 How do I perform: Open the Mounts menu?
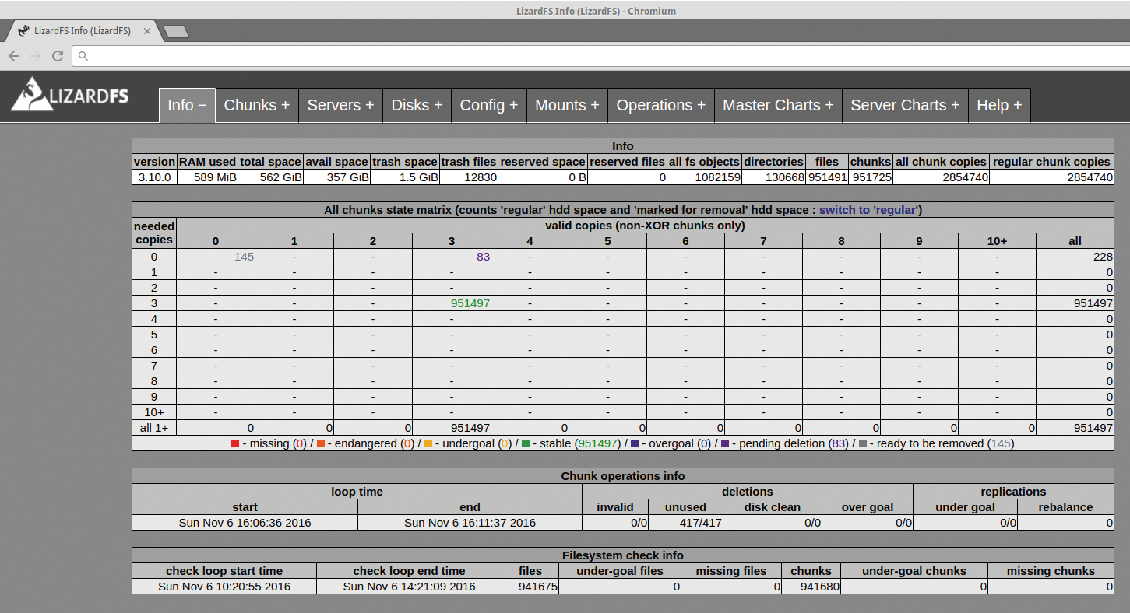point(567,105)
